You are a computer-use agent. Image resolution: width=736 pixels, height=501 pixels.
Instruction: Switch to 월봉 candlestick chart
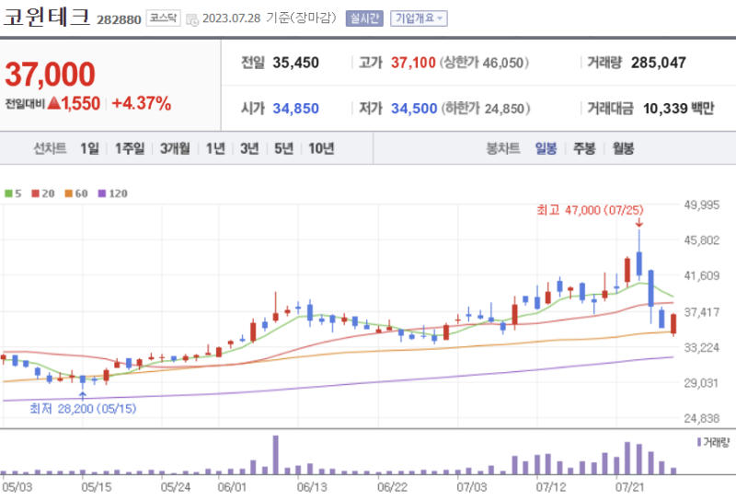point(623,148)
